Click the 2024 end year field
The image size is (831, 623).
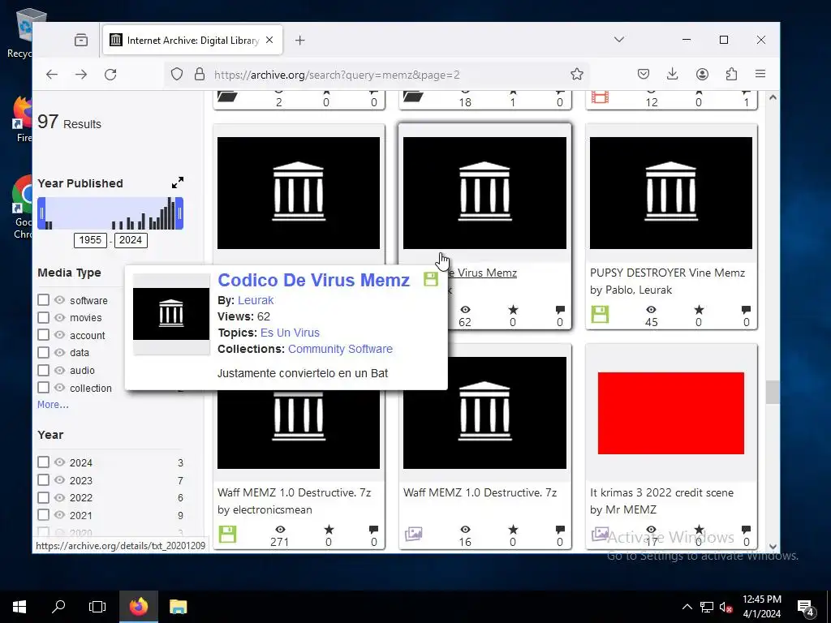131,240
